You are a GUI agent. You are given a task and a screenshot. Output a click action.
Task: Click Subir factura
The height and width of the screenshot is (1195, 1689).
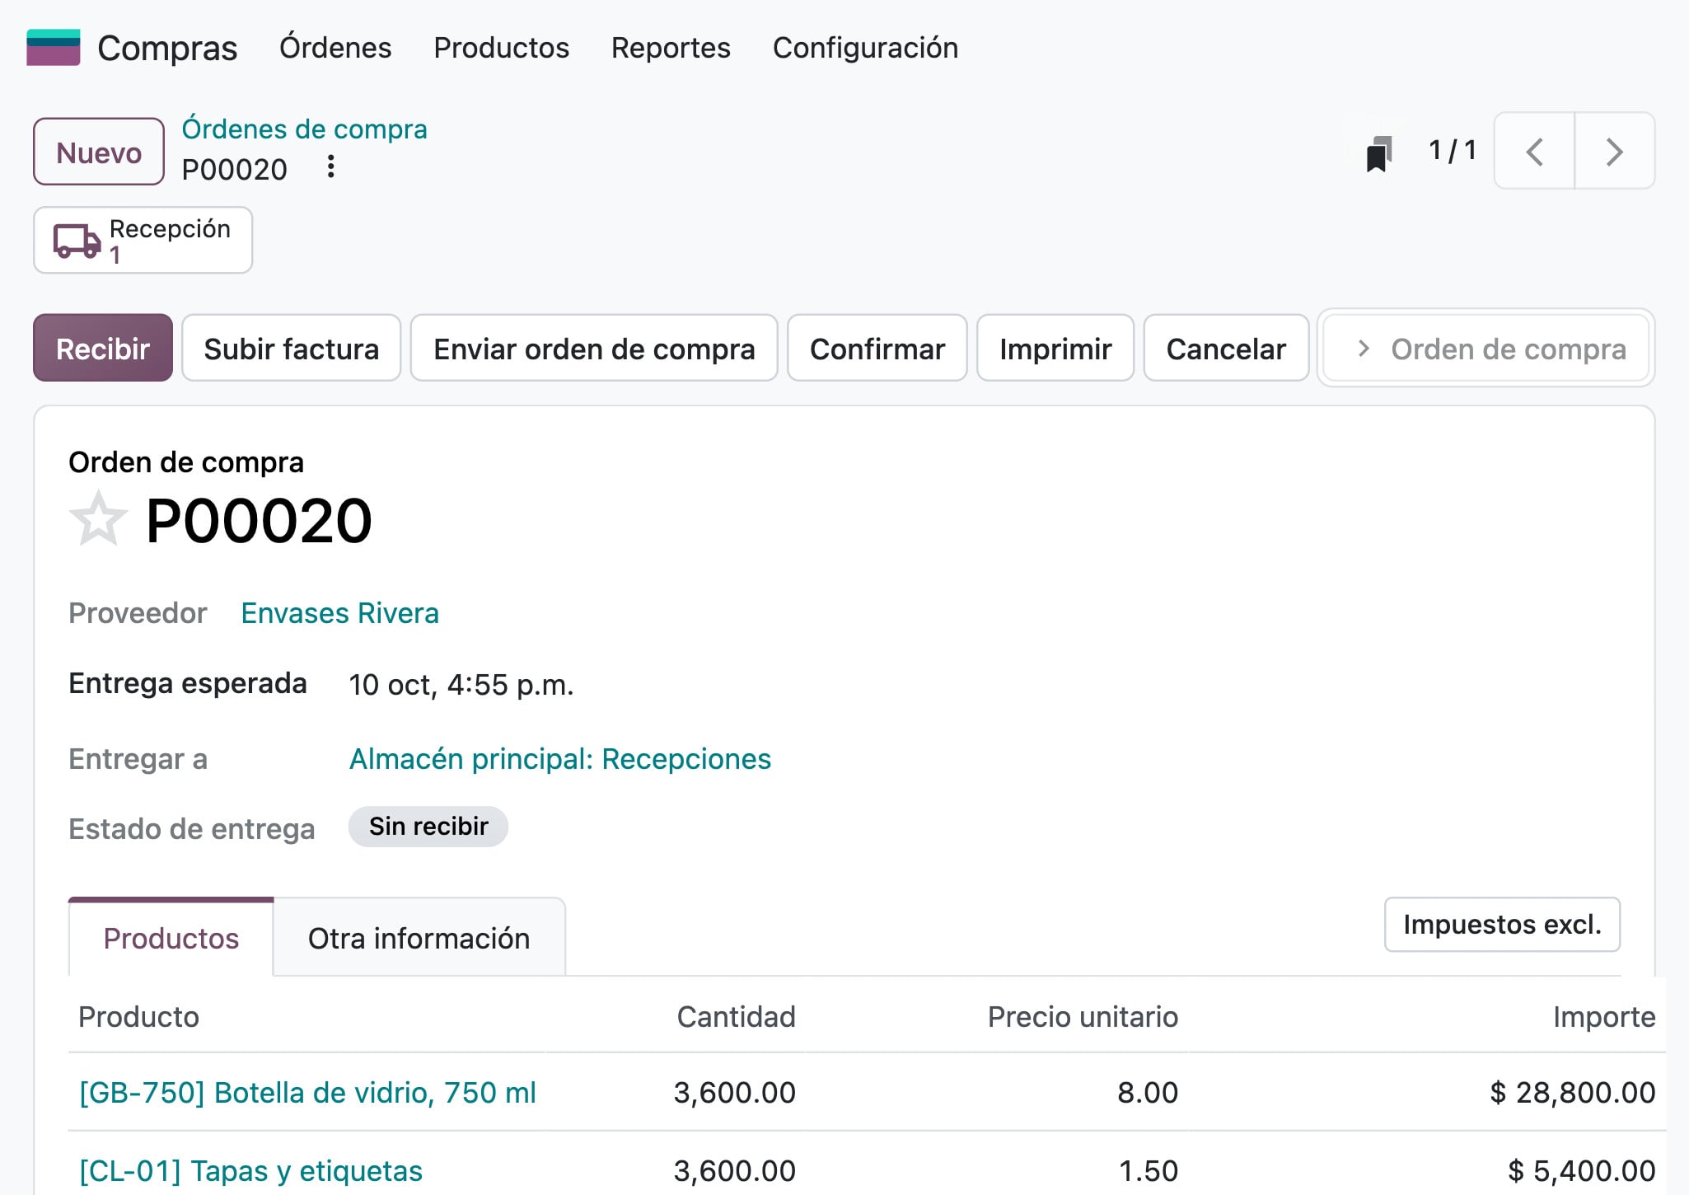coord(292,348)
